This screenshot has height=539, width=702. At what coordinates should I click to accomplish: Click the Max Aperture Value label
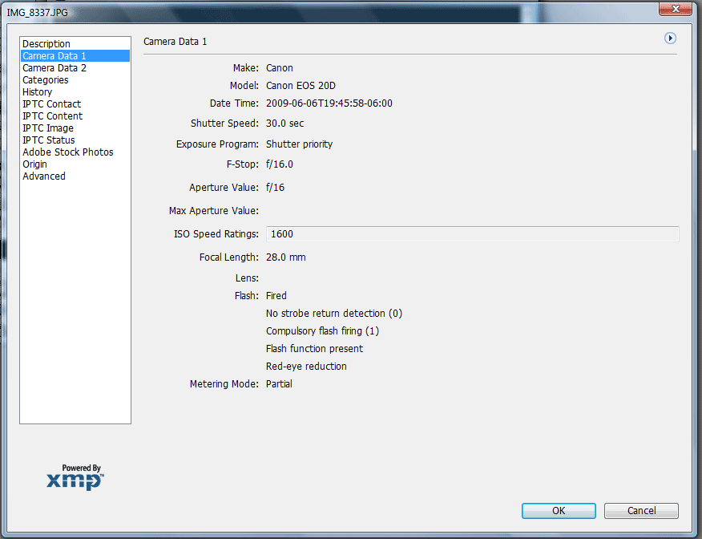coord(213,211)
